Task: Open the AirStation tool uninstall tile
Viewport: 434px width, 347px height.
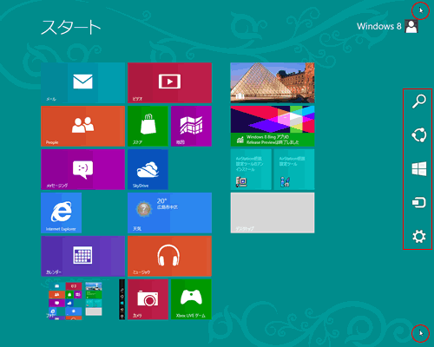Action: click(x=251, y=169)
